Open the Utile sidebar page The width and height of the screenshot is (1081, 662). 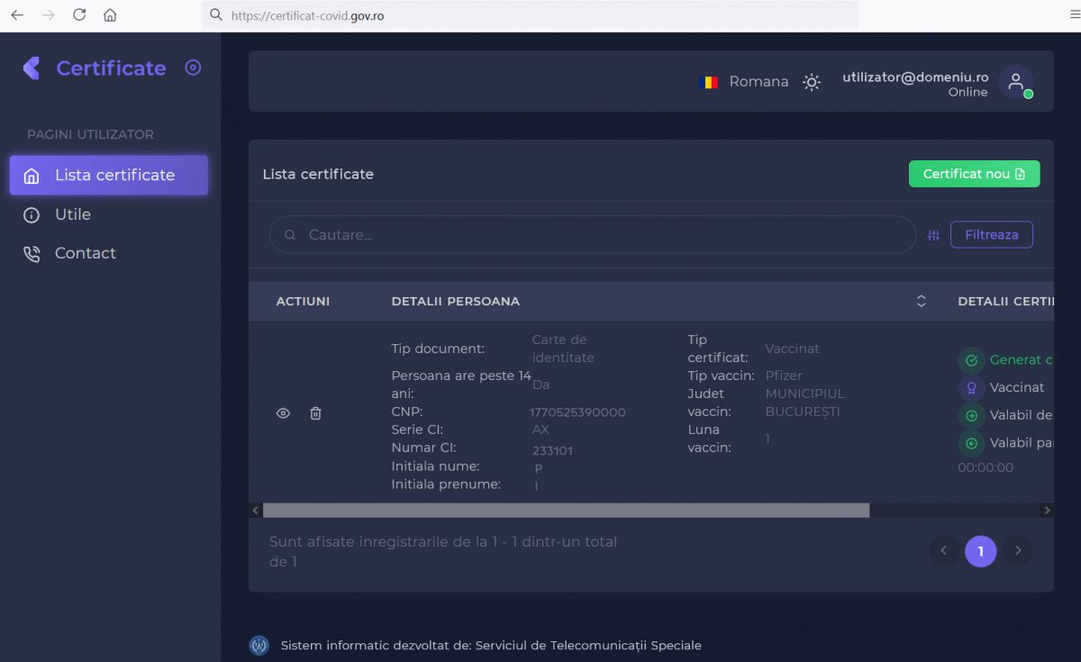(72, 214)
